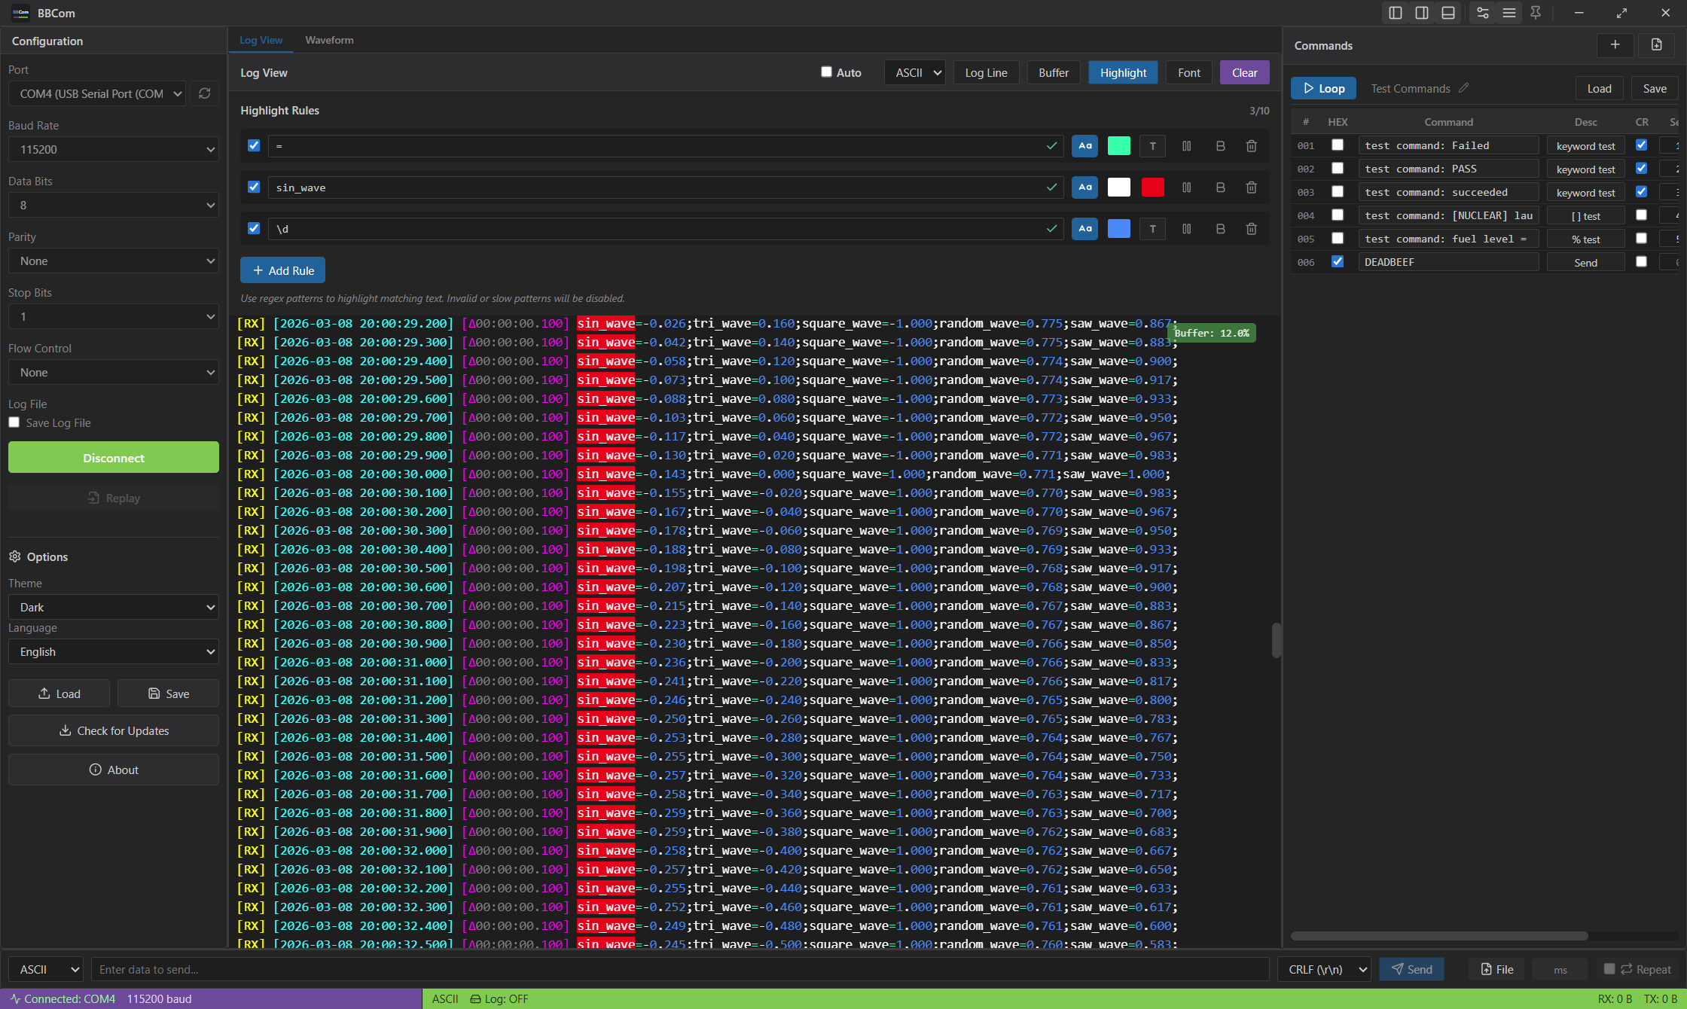
Task: Click the Disconnect button
Action: pyautogui.click(x=114, y=457)
